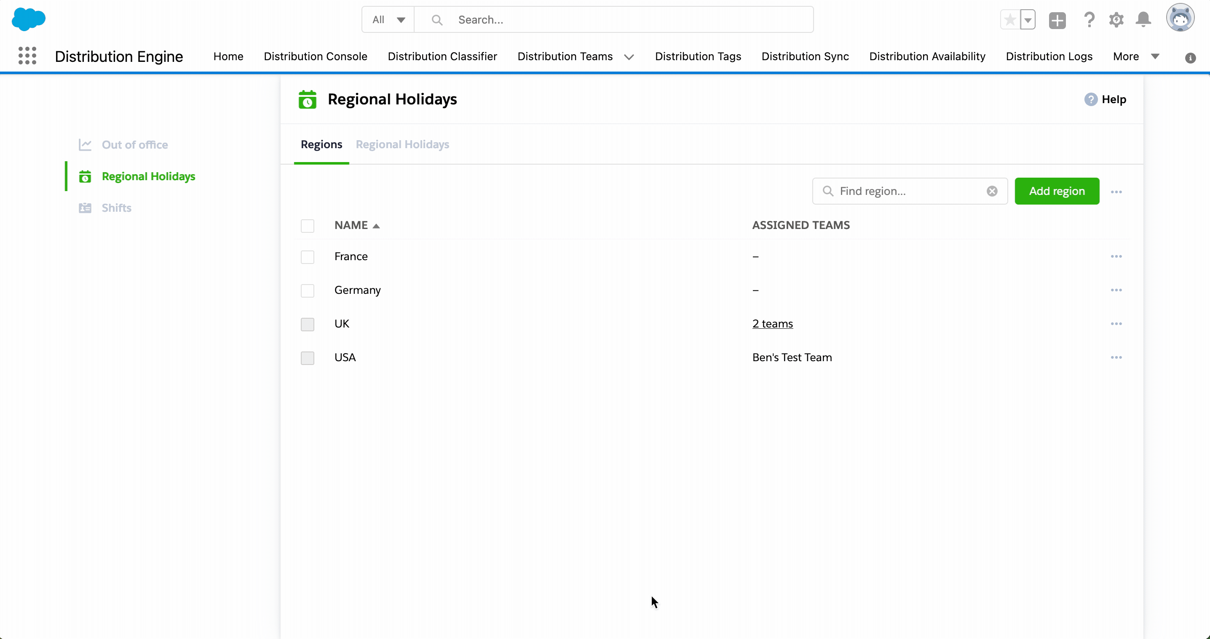
Task: Open the setup gear icon
Action: [1116, 20]
